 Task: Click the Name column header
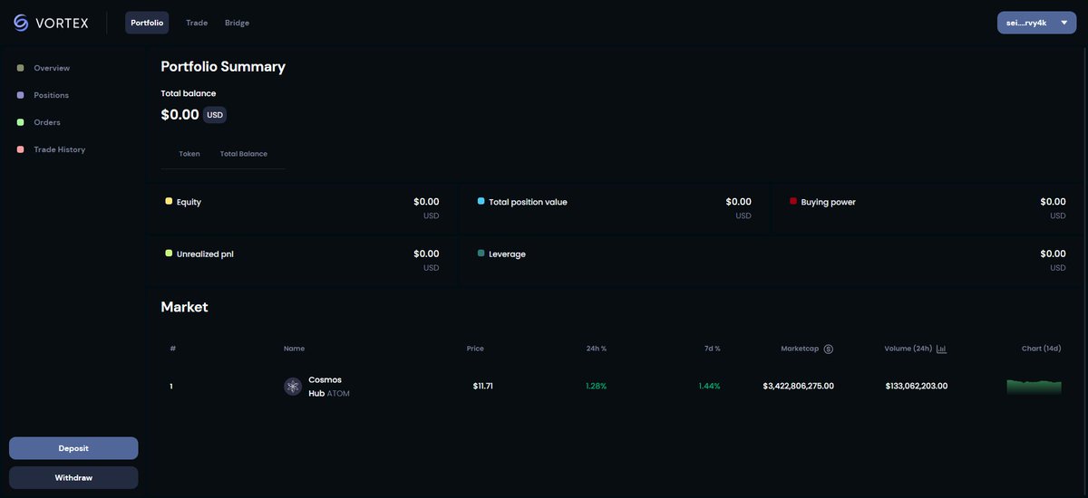(x=294, y=349)
